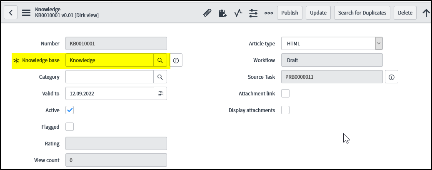Click the back arrow button
The width and height of the screenshot is (432, 170).
tap(10, 12)
